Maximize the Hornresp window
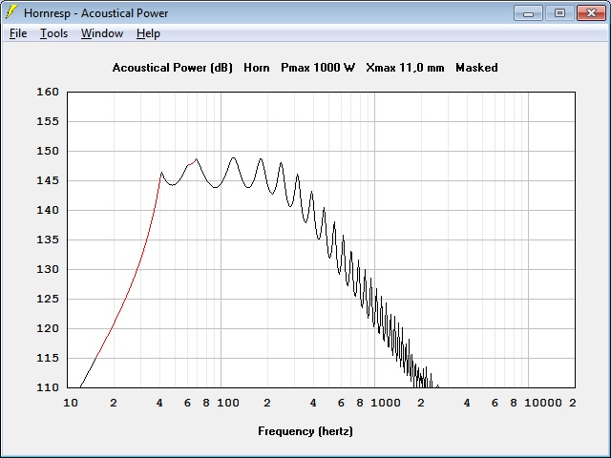This screenshot has height=458, width=611. [x=559, y=13]
